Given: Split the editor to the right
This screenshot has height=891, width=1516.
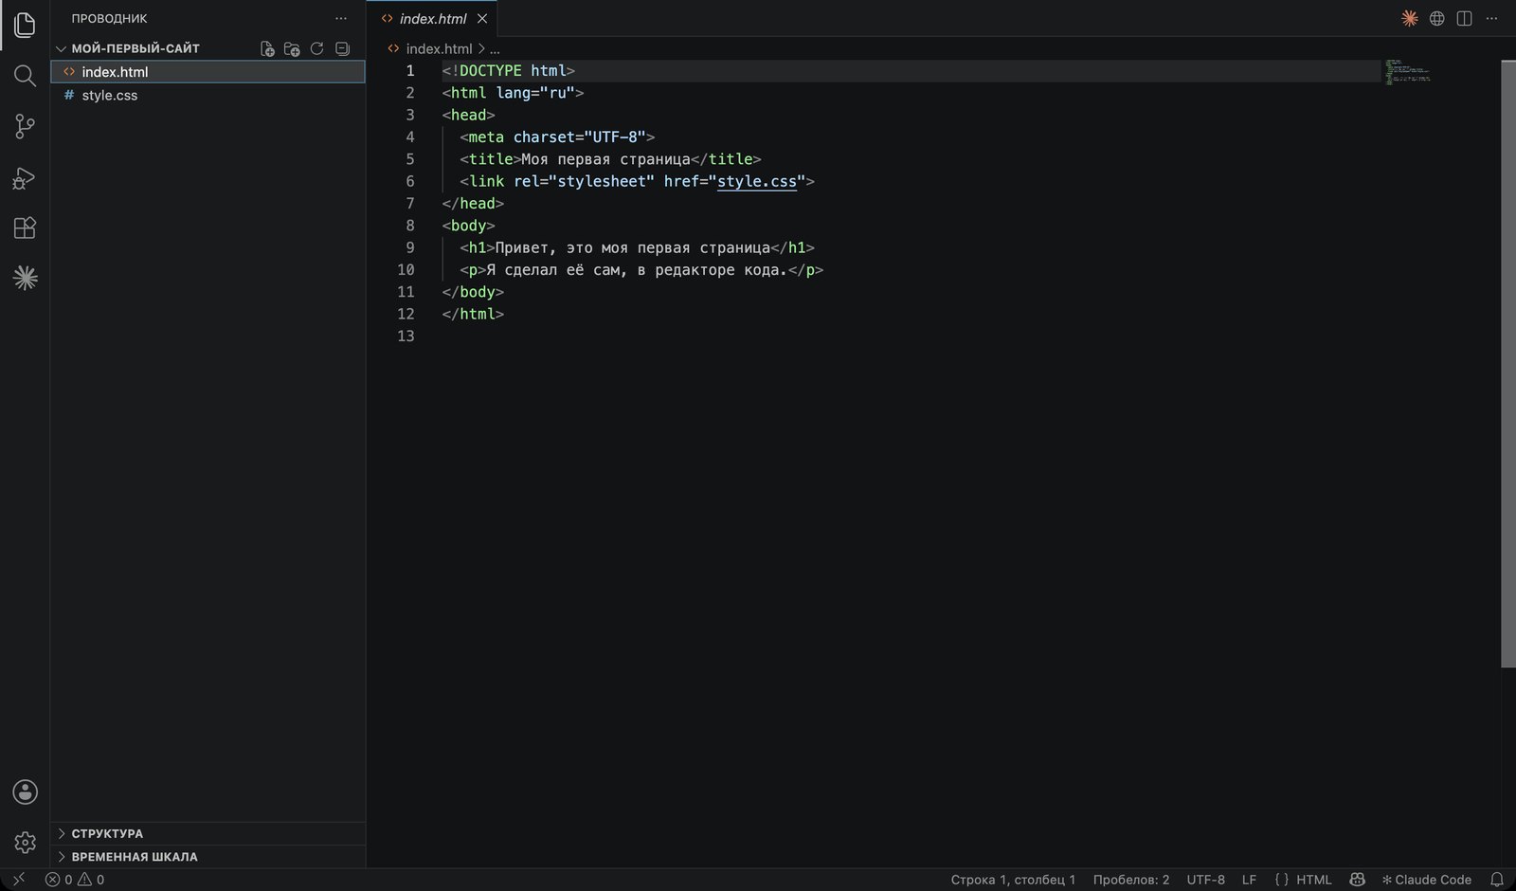Looking at the screenshot, I should pyautogui.click(x=1464, y=18).
